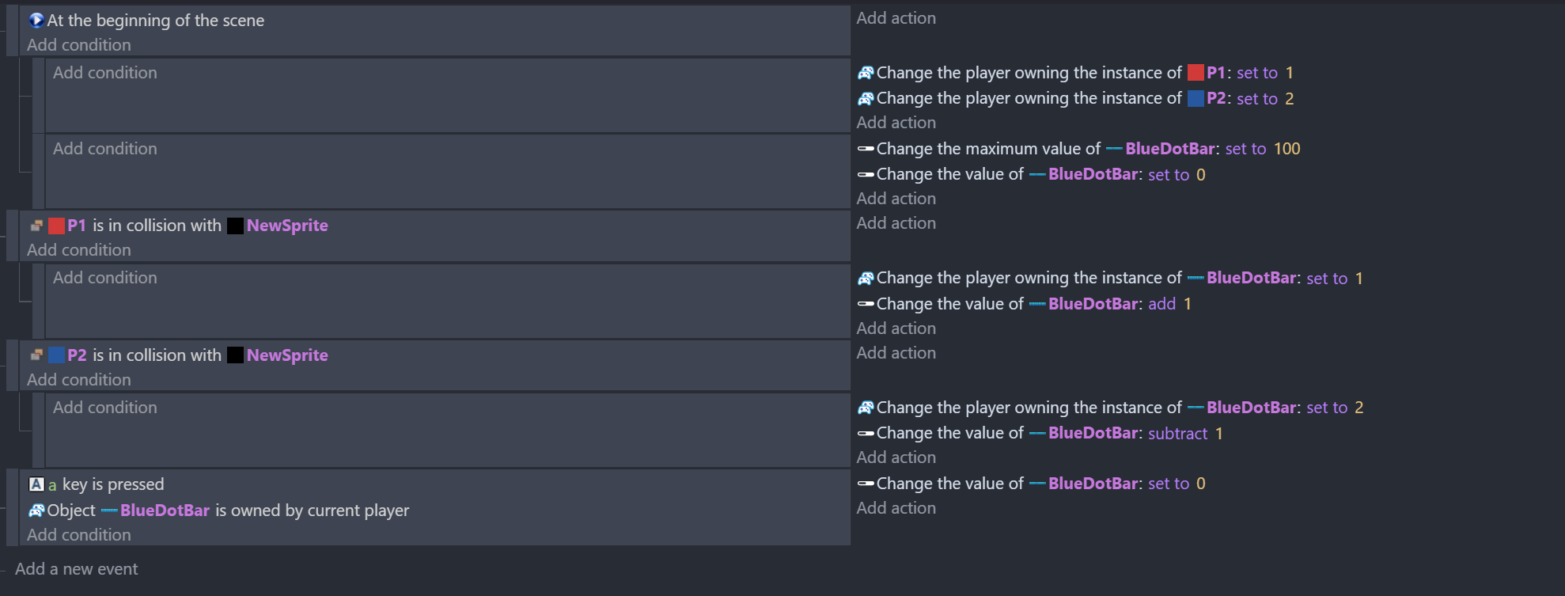1565x596 pixels.
Task: Click the collision icon beside the P2 collision condition
Action: [x=36, y=355]
